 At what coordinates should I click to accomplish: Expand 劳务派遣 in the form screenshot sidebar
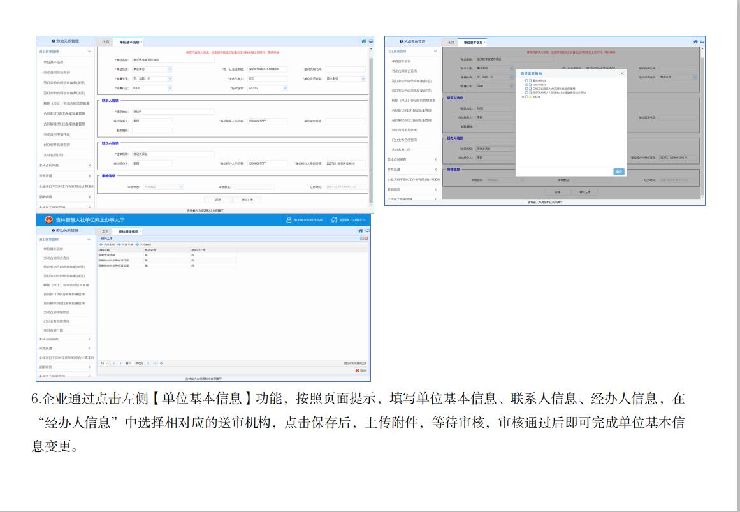click(x=90, y=176)
